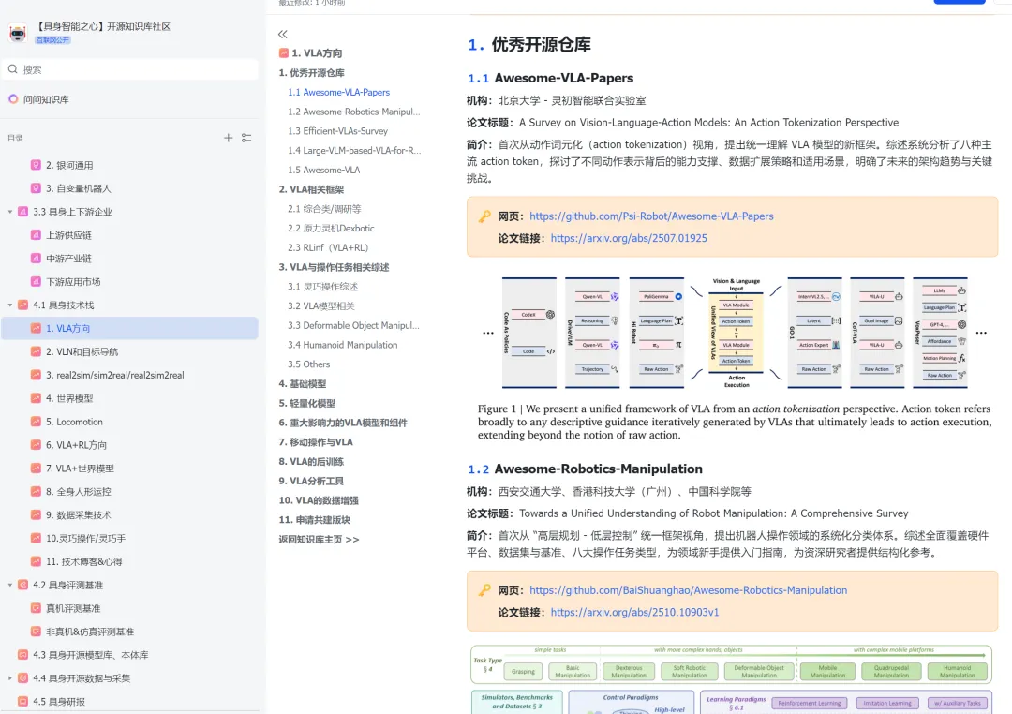The height and width of the screenshot is (714, 1012).
Task: Click key icon in Awesome-VLA-Papers callout
Action: (484, 216)
